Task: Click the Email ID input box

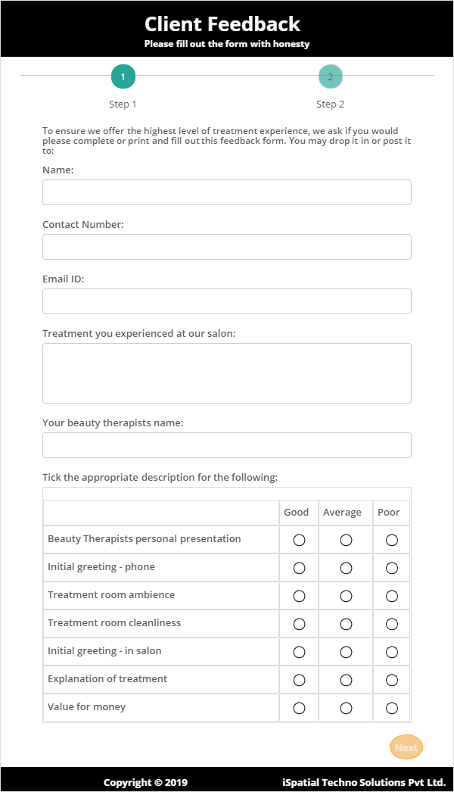Action: pyautogui.click(x=227, y=301)
